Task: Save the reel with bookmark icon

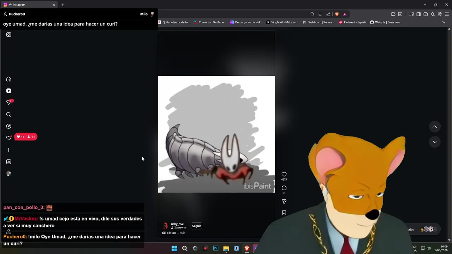Action: pos(284,212)
